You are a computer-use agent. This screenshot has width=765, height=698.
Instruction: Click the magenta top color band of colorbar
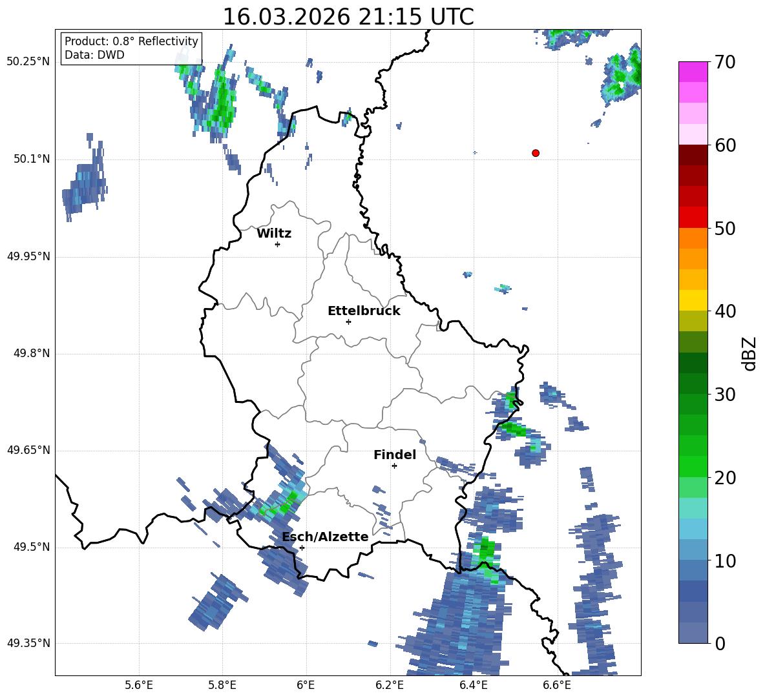click(693, 72)
